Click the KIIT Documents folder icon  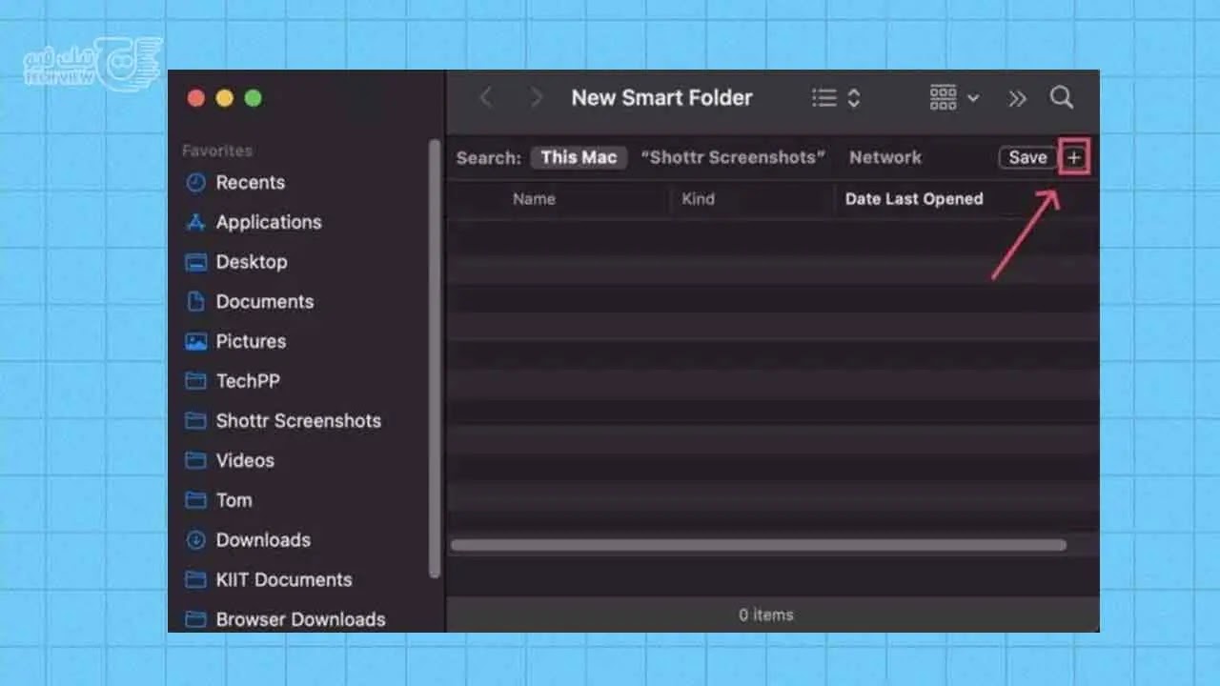pos(195,579)
